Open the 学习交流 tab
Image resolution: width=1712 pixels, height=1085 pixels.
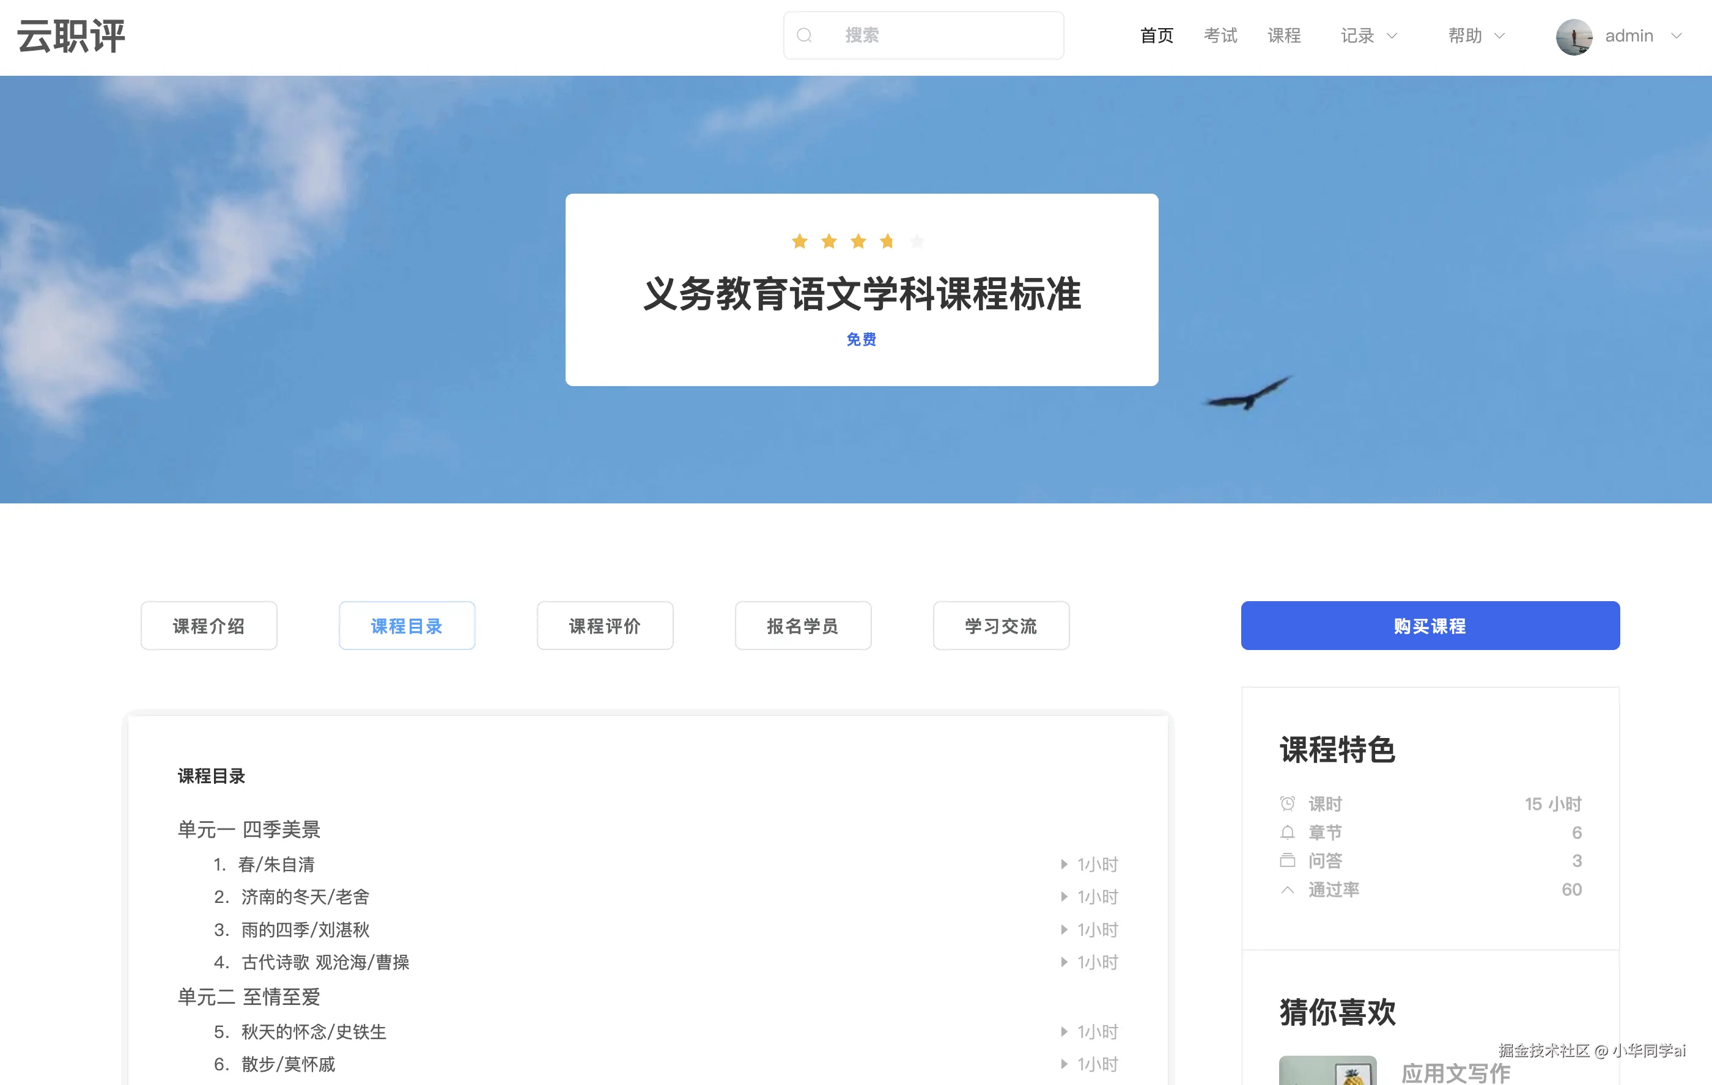click(x=1000, y=626)
